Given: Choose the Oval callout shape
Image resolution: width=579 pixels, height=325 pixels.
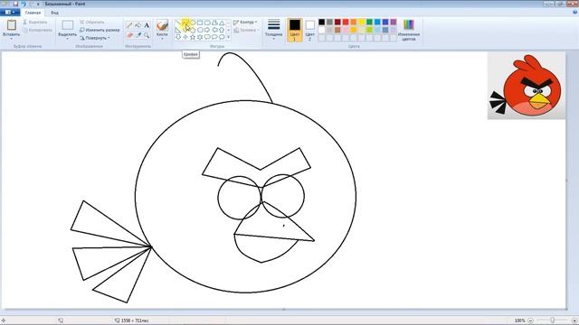Looking at the screenshot, I should click(x=214, y=37).
